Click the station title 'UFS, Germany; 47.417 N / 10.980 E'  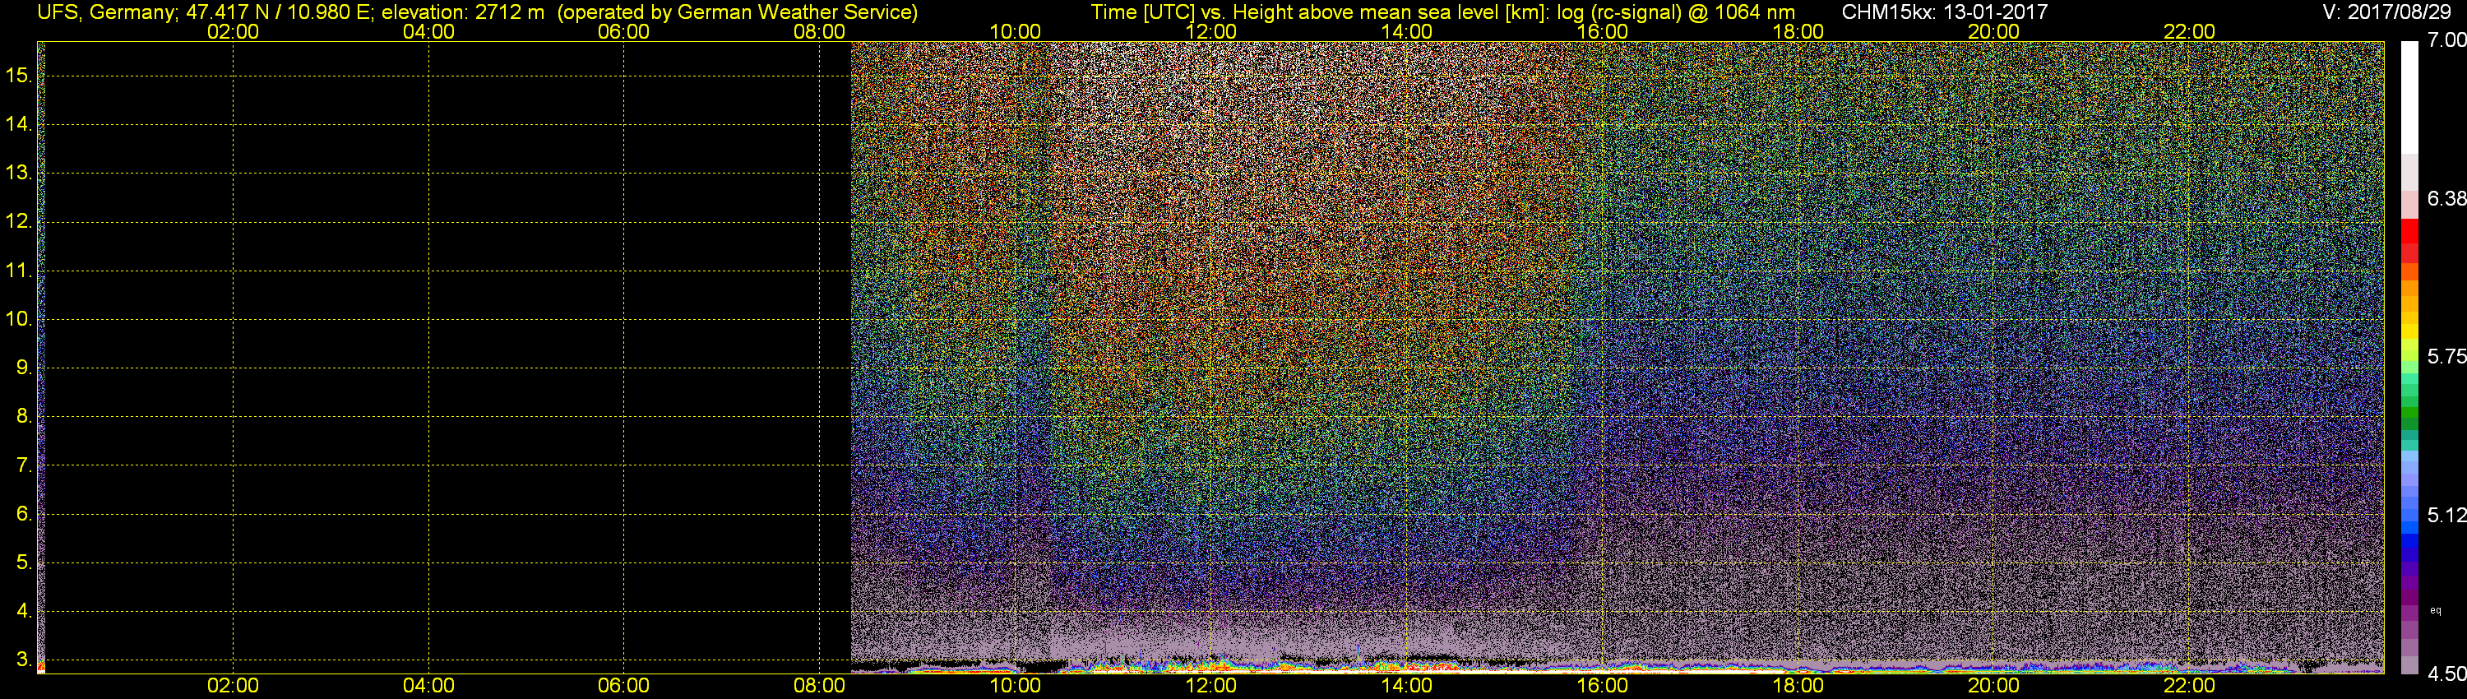pos(203,12)
